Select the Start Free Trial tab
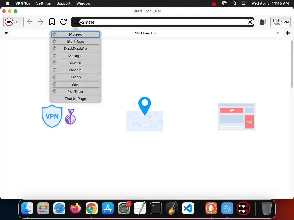Screen dimensions: 294x220 (x=146, y=33)
